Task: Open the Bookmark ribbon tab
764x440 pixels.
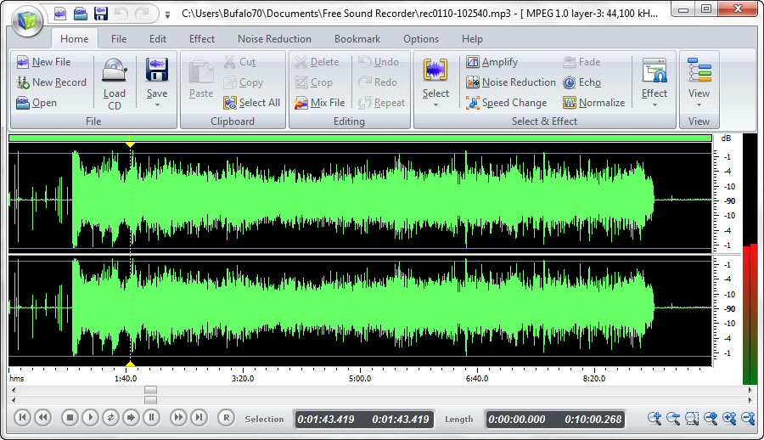Action: [x=357, y=39]
